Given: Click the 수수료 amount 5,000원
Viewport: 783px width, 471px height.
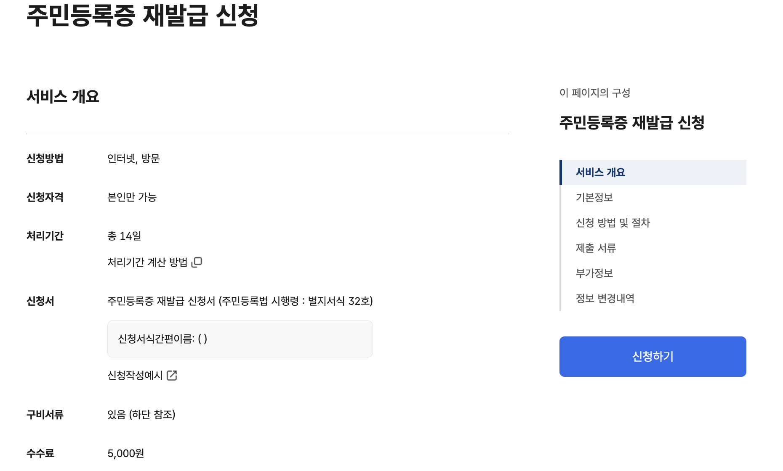Looking at the screenshot, I should coord(125,453).
